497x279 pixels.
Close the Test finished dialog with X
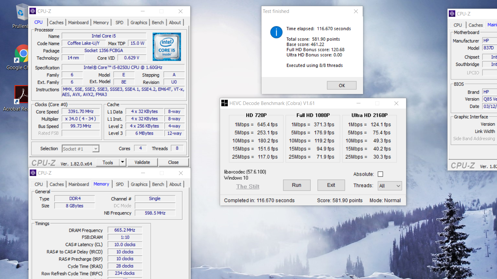coord(356,11)
